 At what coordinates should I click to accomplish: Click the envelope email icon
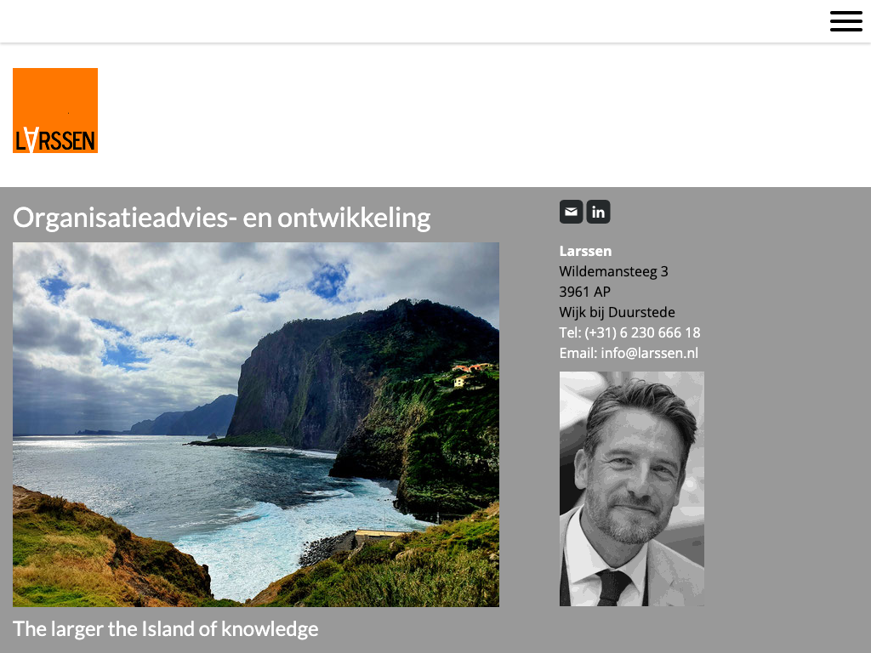(571, 212)
